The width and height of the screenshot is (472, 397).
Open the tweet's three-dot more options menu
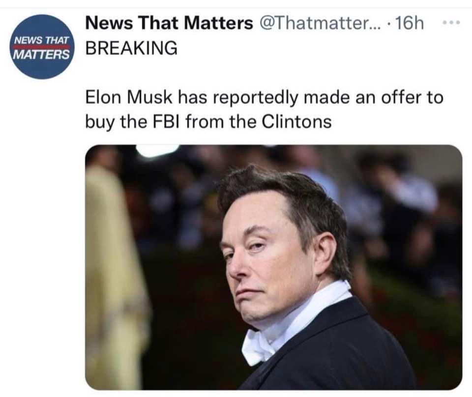click(x=450, y=22)
